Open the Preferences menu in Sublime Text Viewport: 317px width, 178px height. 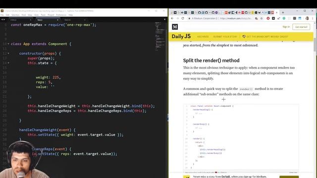61,15
